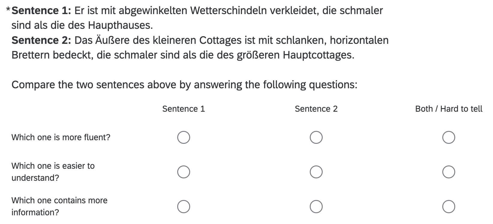
Task: Pick Both / Hard to tell for understanding
Action: [x=449, y=172]
